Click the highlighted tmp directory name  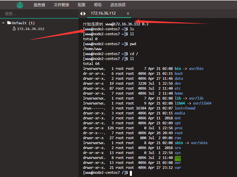178,158
